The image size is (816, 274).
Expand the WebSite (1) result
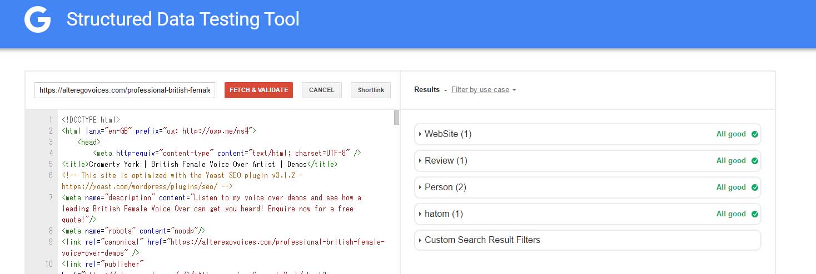click(588, 134)
